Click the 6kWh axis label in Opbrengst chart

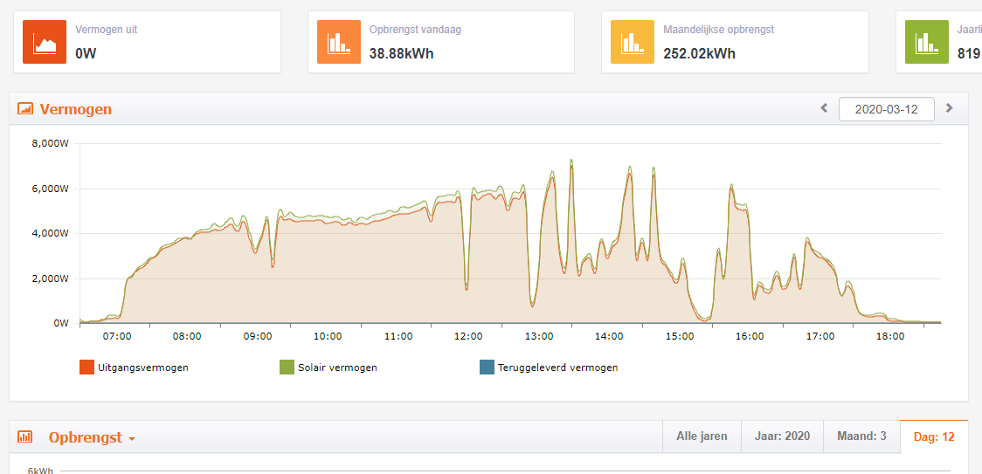(40, 471)
